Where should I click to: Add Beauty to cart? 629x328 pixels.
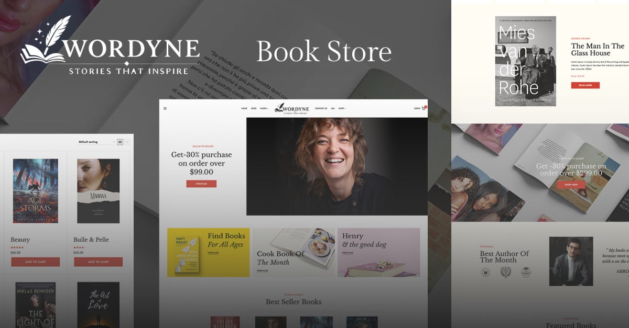point(35,262)
